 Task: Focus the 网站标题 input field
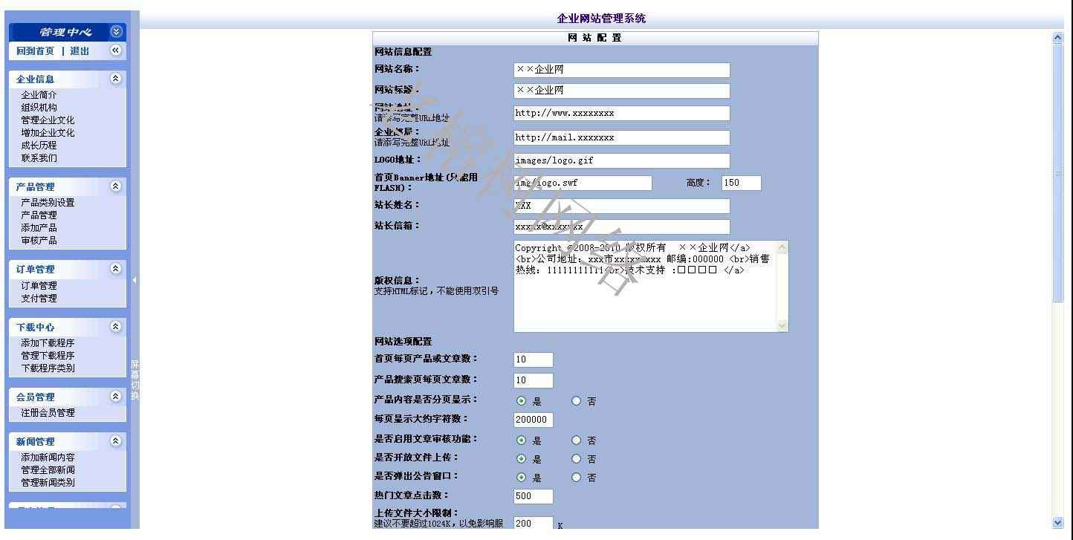point(622,91)
